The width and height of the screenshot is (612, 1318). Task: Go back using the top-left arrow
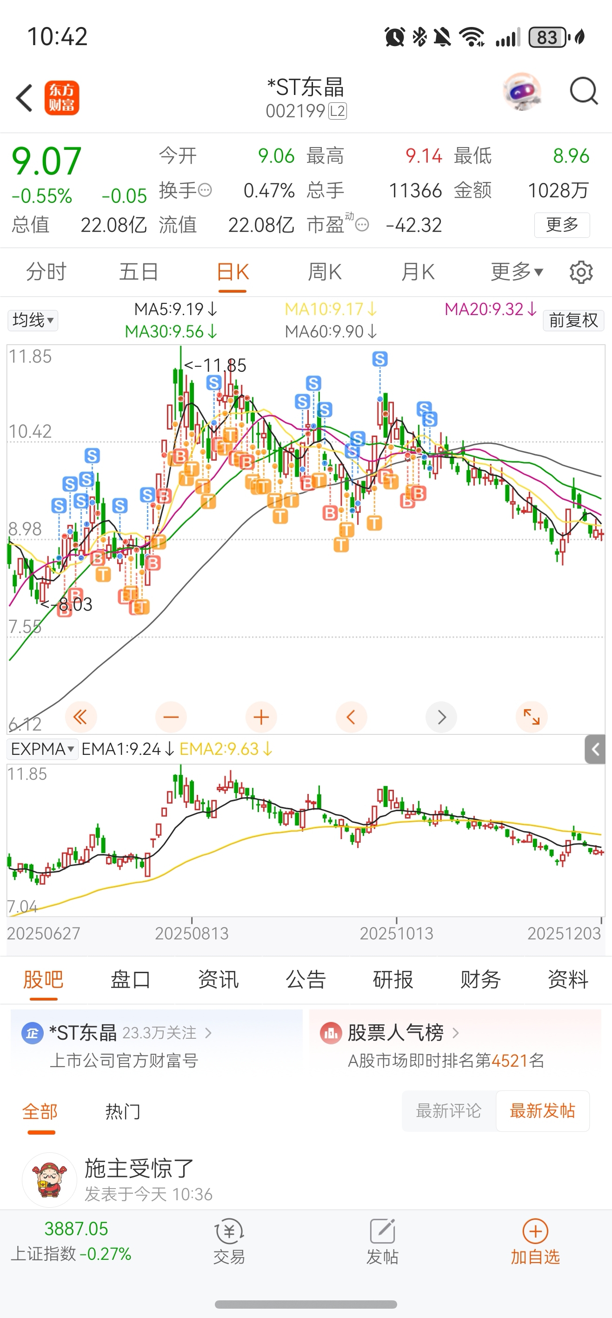[25, 98]
